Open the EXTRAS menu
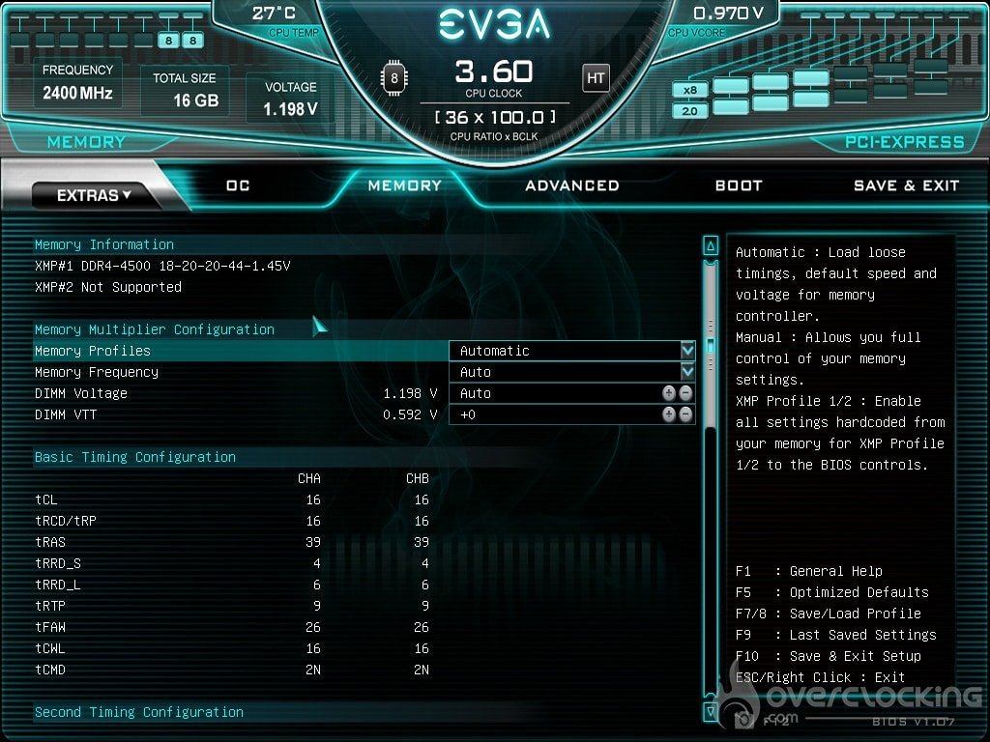Viewport: 990px width, 742px height. tap(94, 195)
